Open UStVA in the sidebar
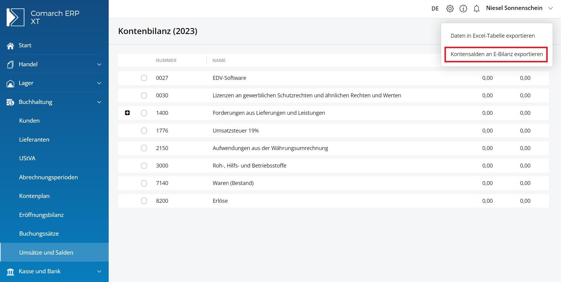The width and height of the screenshot is (561, 282). (27, 158)
